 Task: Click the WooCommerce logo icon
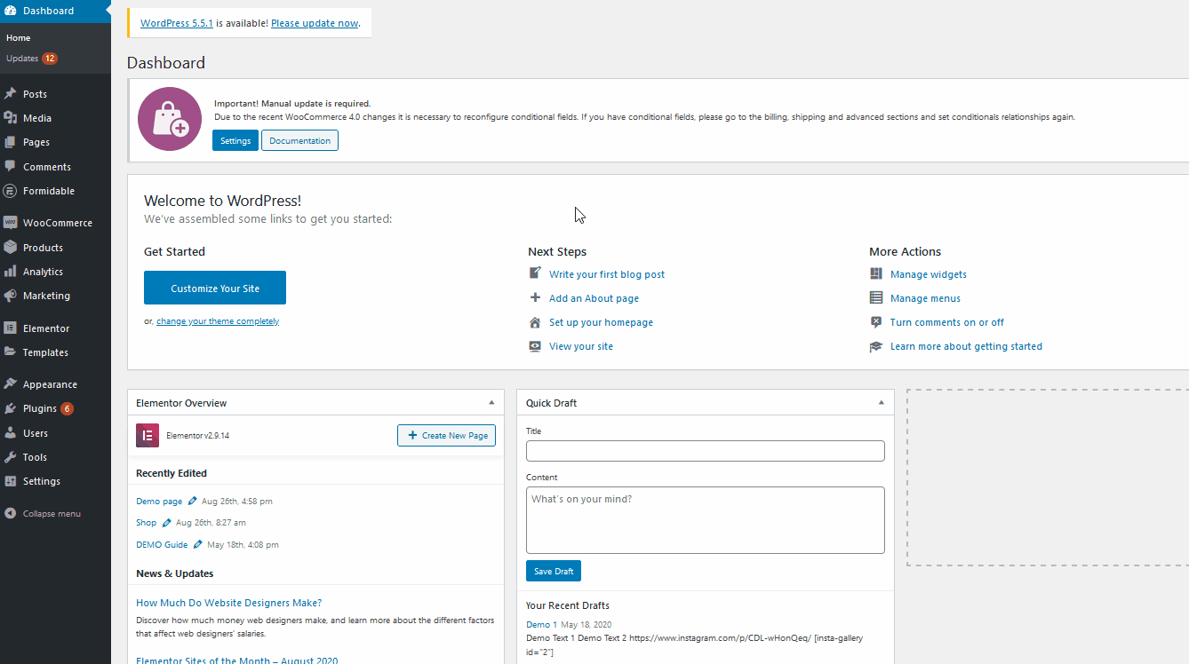tap(10, 223)
